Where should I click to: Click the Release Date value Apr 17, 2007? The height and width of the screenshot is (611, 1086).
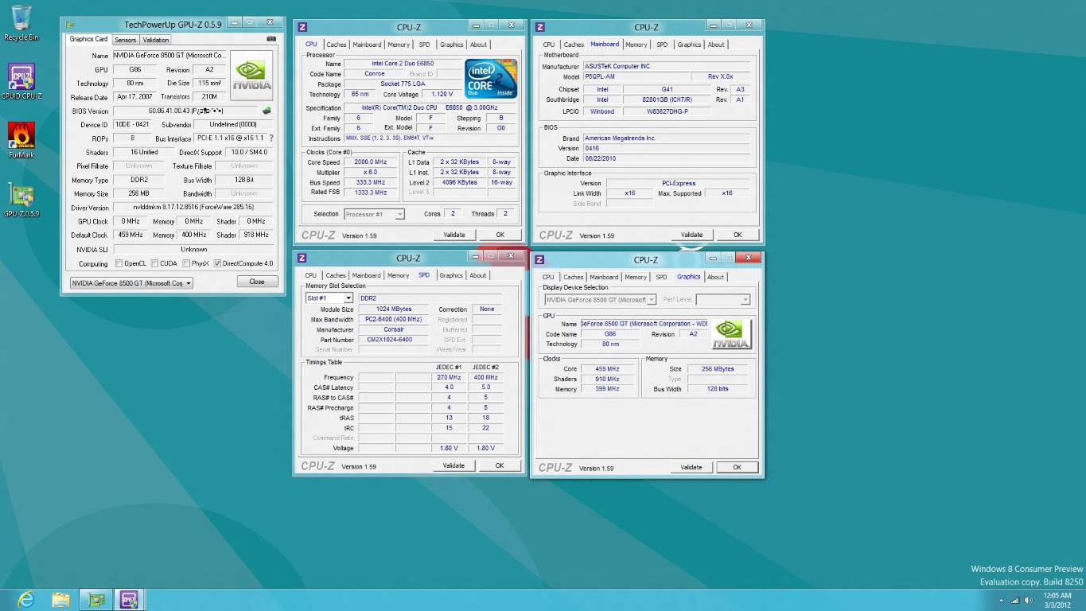pos(134,97)
